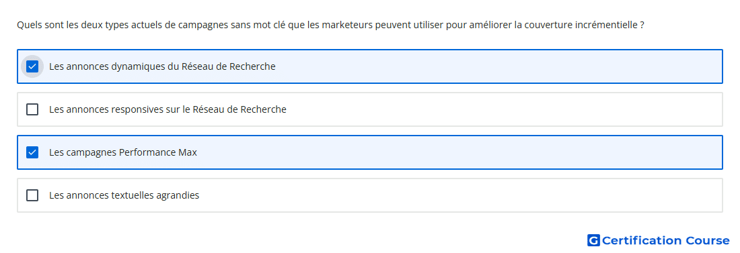The image size is (740, 253).
Task: Click the white checkmark in the Performance Max checkbox
Action: (x=32, y=152)
